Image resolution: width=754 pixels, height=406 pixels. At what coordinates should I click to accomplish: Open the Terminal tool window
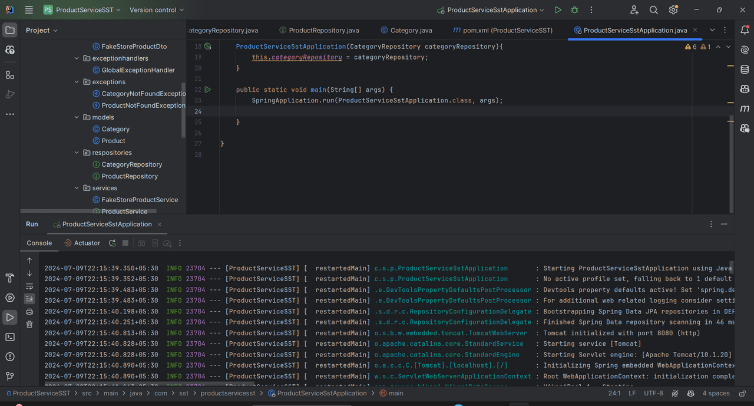coord(10,337)
